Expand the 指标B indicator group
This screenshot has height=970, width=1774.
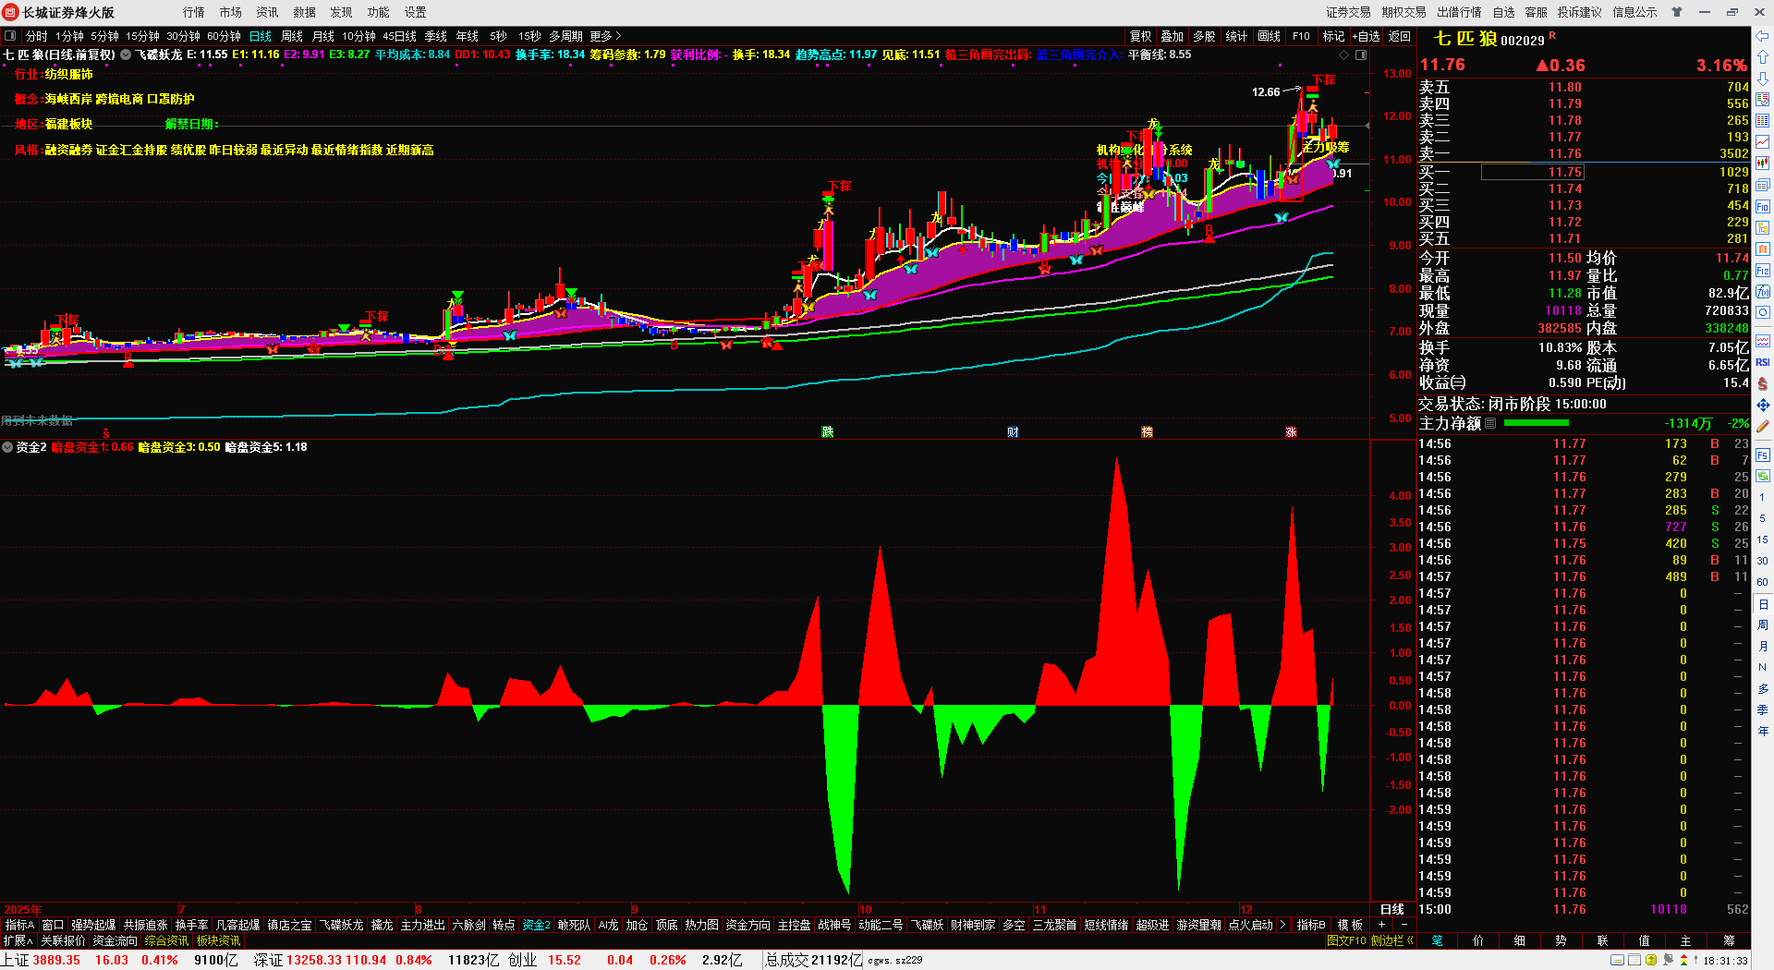pyautogui.click(x=1311, y=925)
